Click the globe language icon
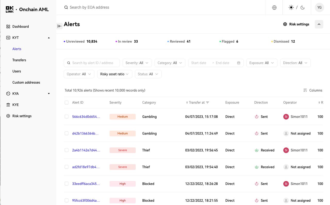This screenshot has height=205, width=330. click(274, 7)
